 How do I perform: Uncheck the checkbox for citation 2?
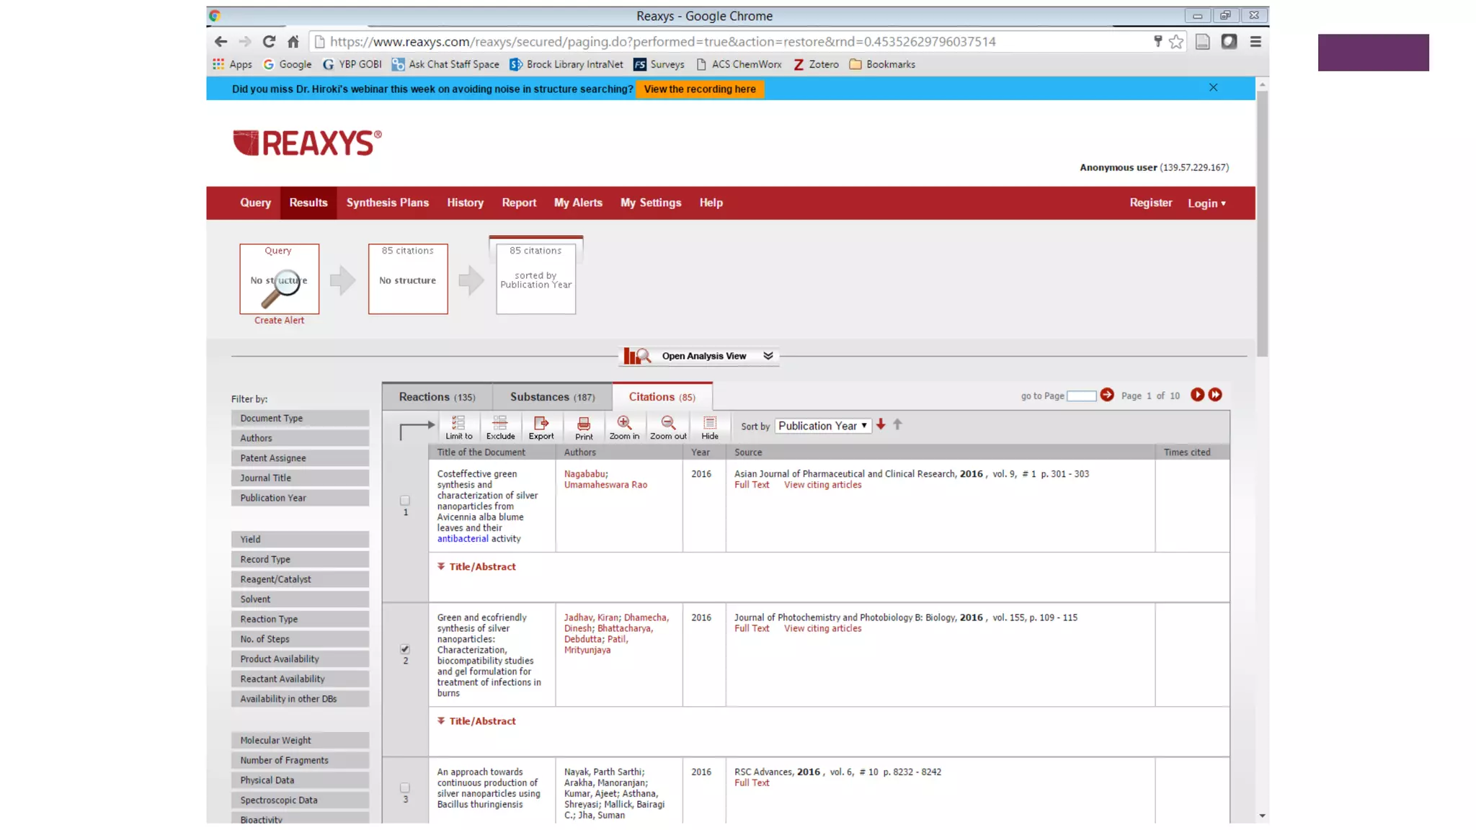pos(405,649)
